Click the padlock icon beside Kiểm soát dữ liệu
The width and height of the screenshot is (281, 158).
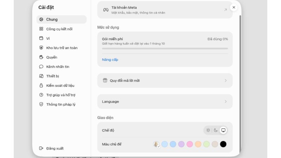tap(41, 85)
